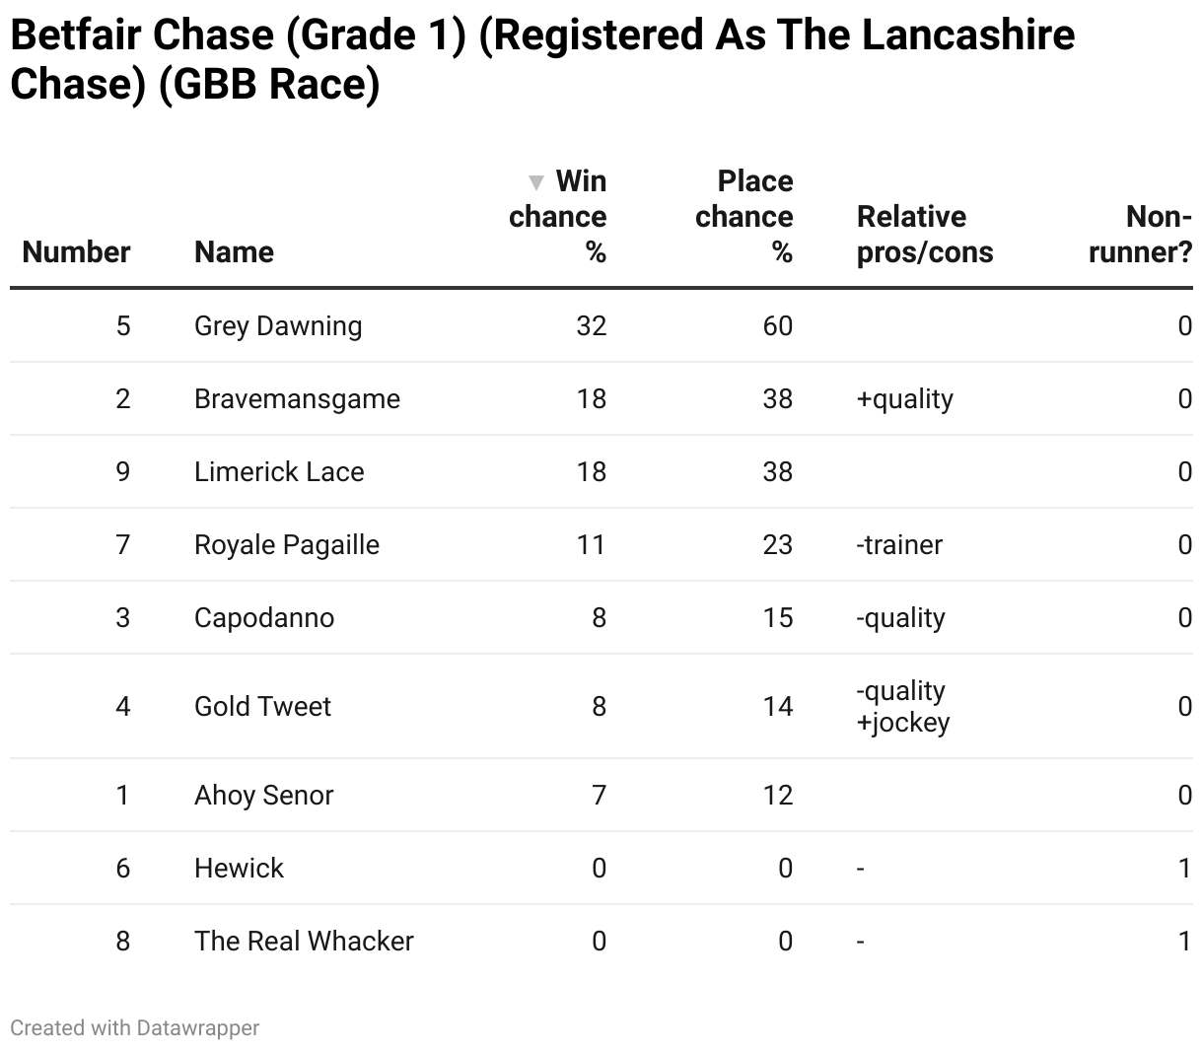This screenshot has height=1051, width=1203.
Task: Click the +quality note for Bravemansgame
Action: point(905,399)
